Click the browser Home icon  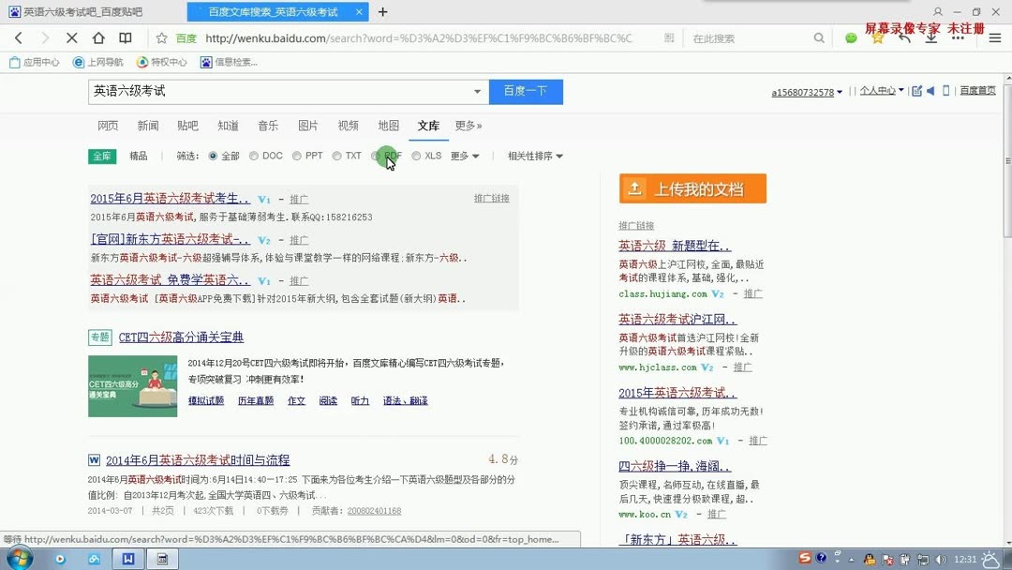[98, 38]
